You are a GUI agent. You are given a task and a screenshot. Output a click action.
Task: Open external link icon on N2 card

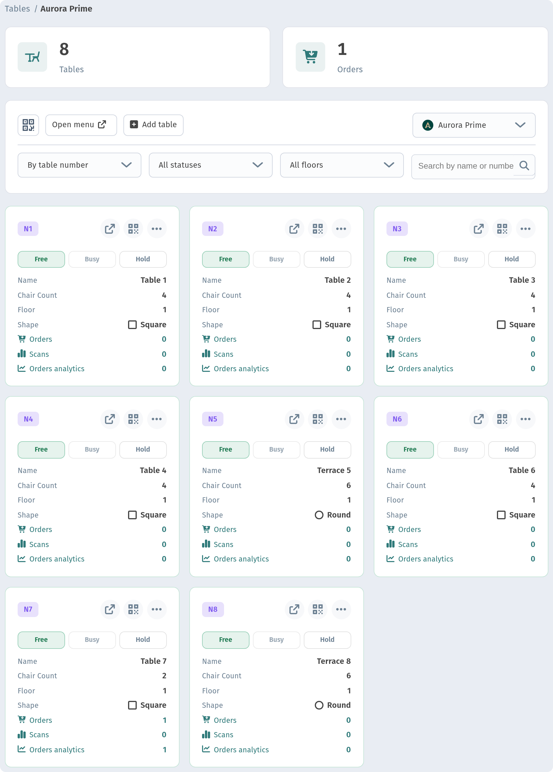[x=294, y=229]
